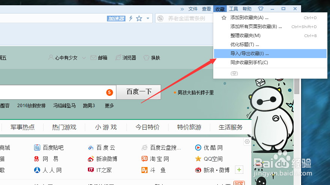This screenshot has height=185, width=330.
Task: Select 同步收藏到手机(C) entry
Action: point(270,63)
